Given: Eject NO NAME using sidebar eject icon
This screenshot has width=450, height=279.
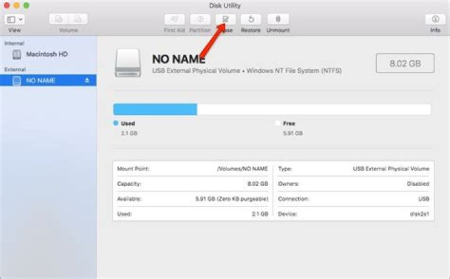Looking at the screenshot, I should (87, 81).
